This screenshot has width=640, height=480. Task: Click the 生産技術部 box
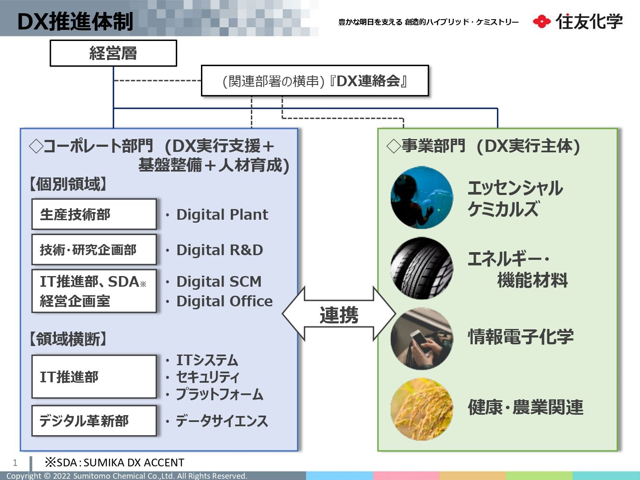coord(94,214)
